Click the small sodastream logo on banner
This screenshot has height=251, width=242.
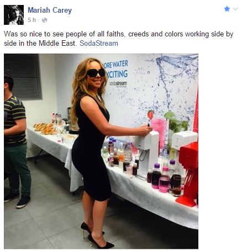point(118,84)
